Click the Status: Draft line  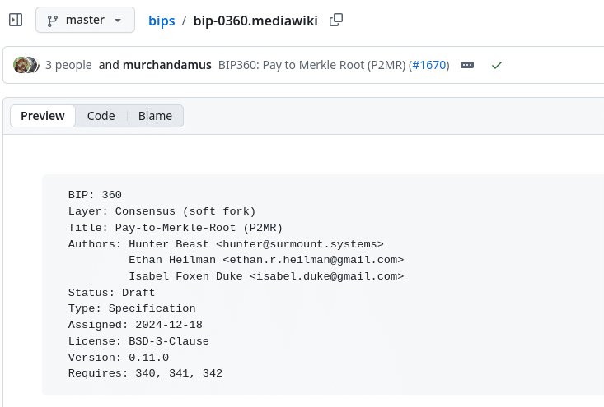(111, 293)
